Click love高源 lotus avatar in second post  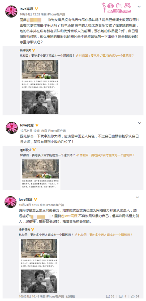12,128
